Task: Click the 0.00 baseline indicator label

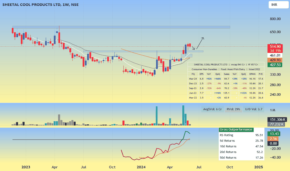Action: click(273, 143)
